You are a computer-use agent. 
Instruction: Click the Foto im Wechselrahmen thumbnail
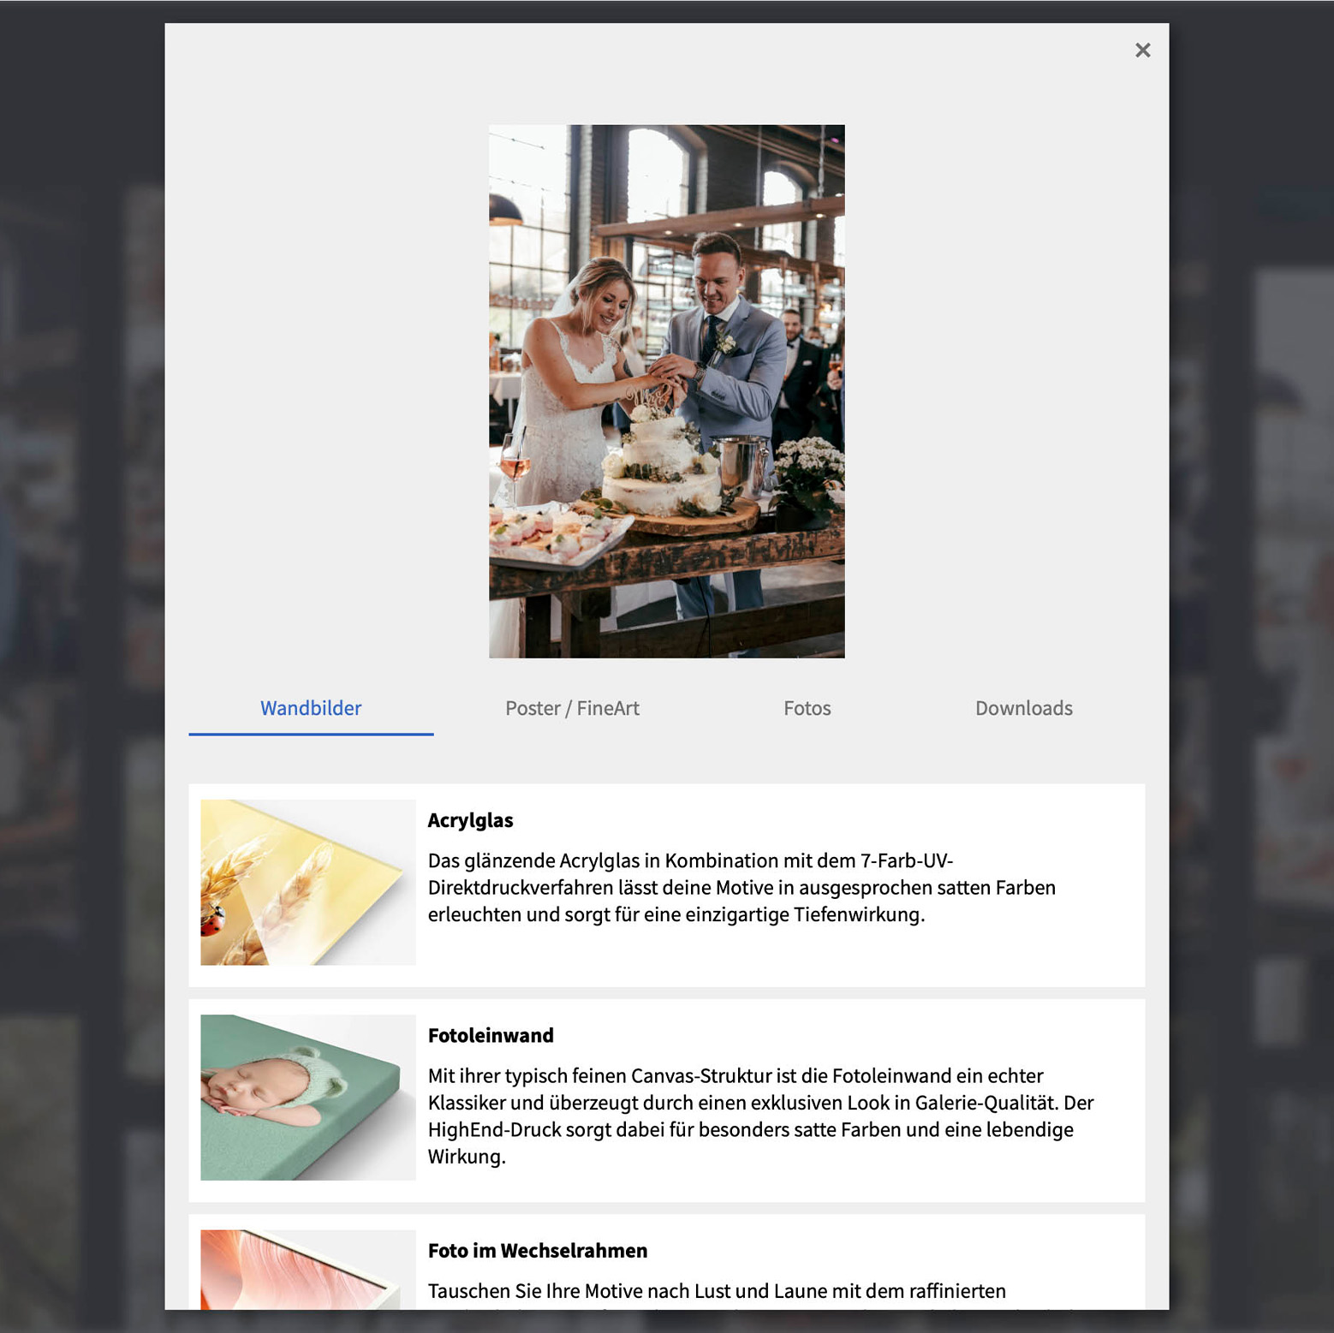pos(308,1270)
